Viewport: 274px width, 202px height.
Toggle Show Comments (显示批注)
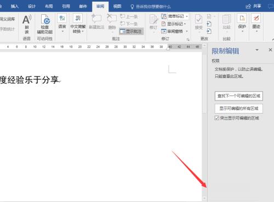point(131,31)
